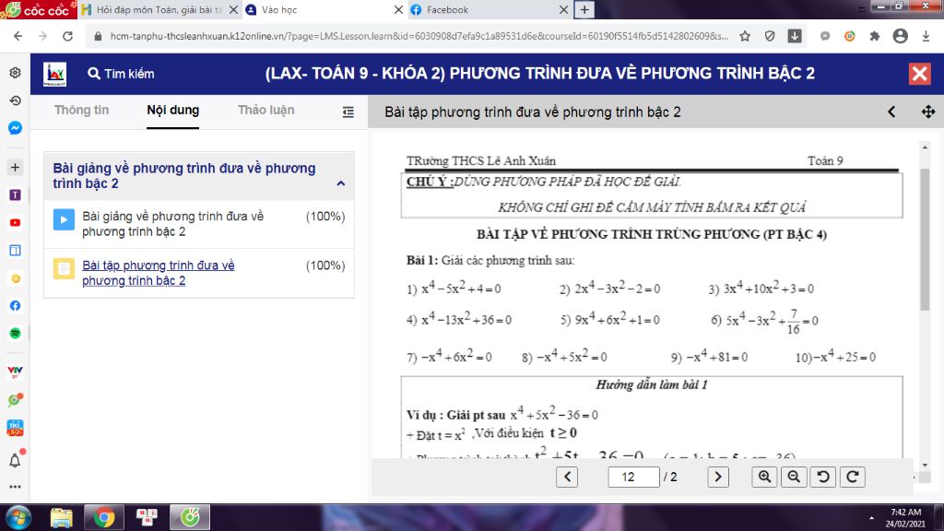Rotate the document counterclockwise
Screen dimensions: 944x531
point(823,477)
